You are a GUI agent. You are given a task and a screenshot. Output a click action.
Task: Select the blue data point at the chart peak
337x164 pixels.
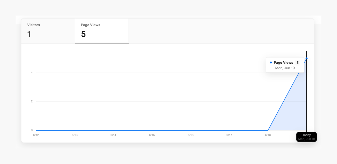(306, 58)
